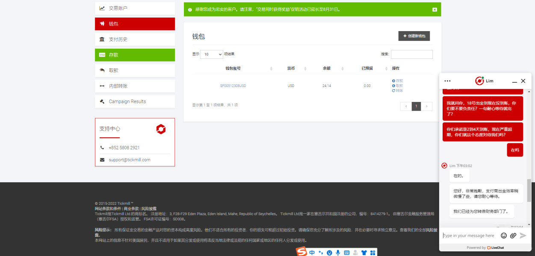Screen dimensions: 535x256
Task: Click the Tickmill logo in support center box
Action: pos(161,129)
